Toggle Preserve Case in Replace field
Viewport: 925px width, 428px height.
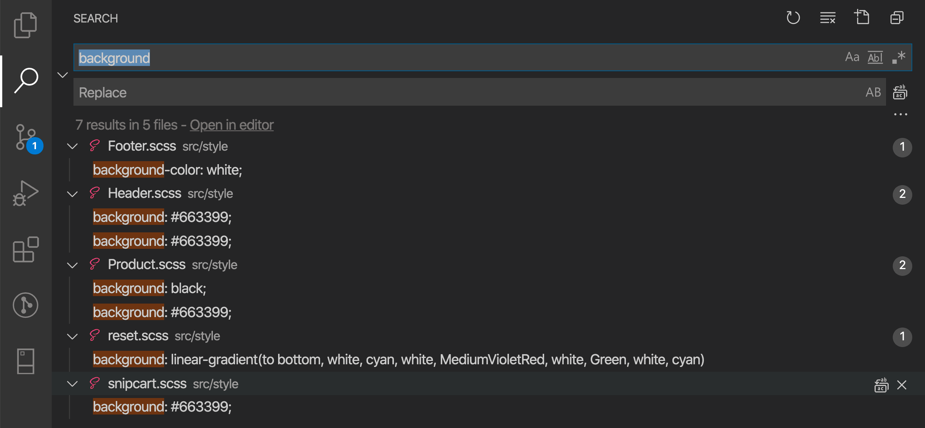(x=873, y=92)
